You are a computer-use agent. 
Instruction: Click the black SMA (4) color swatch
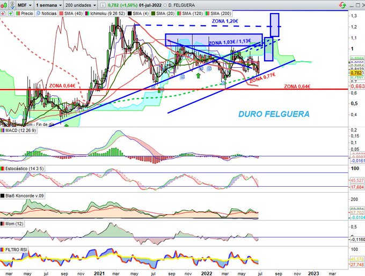(130, 13)
